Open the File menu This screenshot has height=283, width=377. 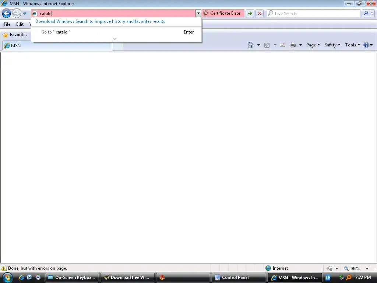point(7,24)
